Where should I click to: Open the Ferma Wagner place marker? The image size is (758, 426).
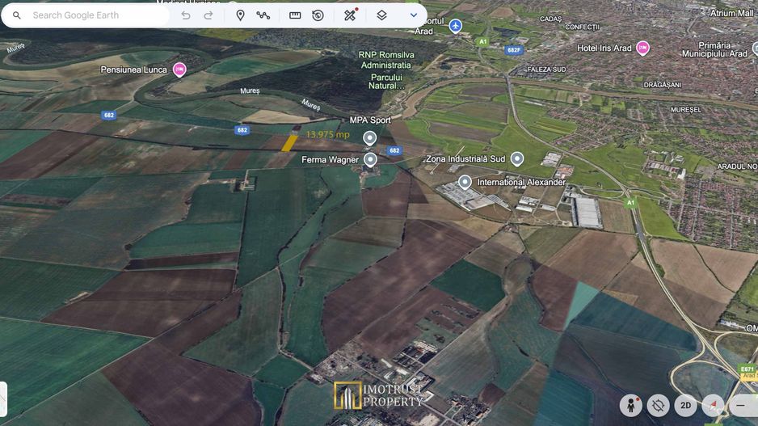pos(370,159)
